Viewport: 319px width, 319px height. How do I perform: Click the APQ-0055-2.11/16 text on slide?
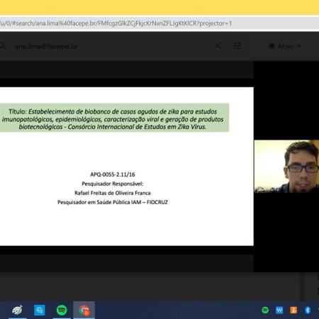tap(113, 174)
